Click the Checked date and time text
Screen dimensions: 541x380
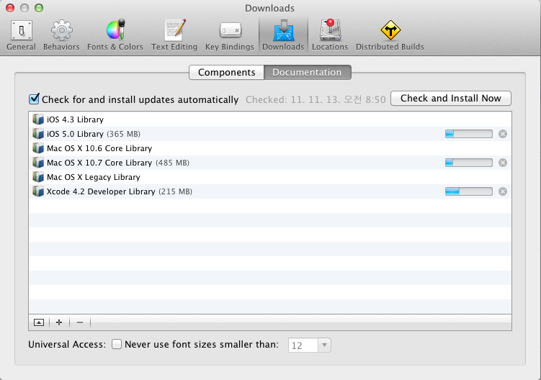(x=316, y=99)
